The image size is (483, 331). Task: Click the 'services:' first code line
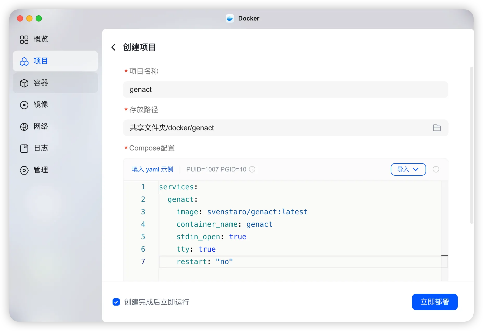point(178,187)
